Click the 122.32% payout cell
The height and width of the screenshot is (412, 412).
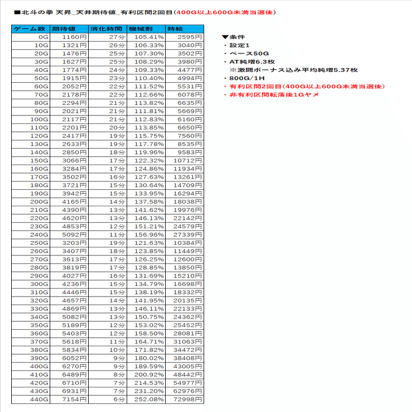[146, 160]
